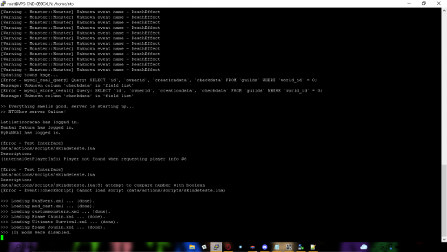Click the terminal vertical scrollbar thumb

tap(444, 200)
